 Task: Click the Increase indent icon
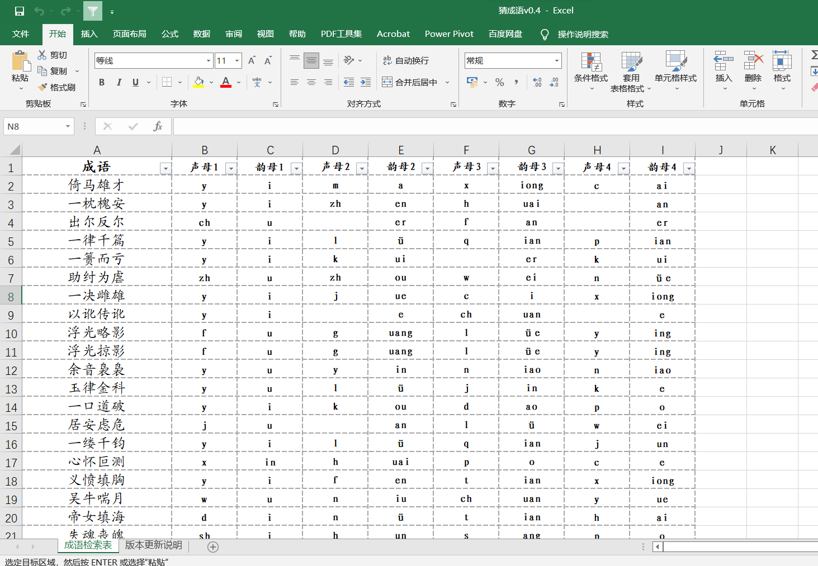click(366, 82)
